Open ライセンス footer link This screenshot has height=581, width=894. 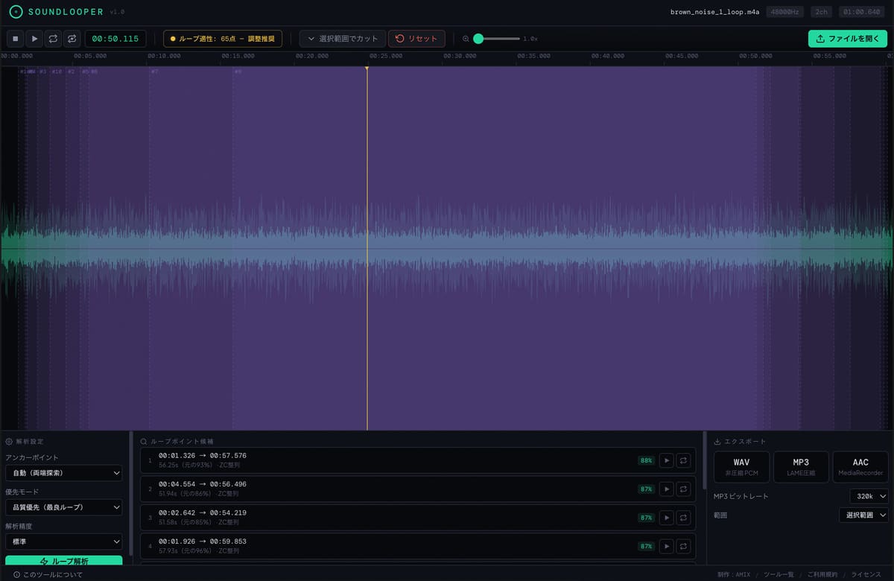(x=866, y=574)
